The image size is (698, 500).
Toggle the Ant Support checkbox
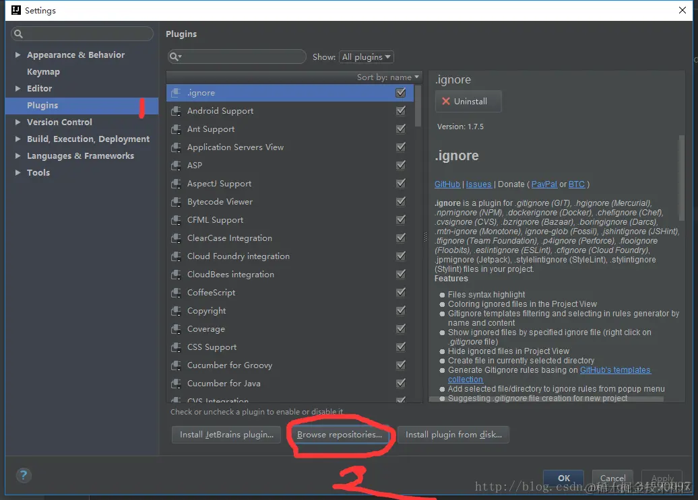401,129
